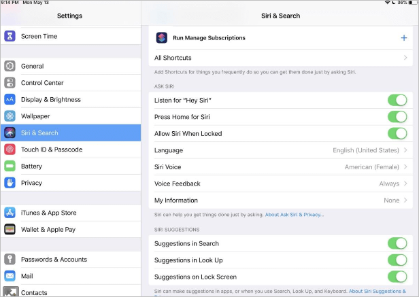Open the About Siri Suggestions link
Image resolution: width=419 pixels, height=297 pixels.
[378, 291]
